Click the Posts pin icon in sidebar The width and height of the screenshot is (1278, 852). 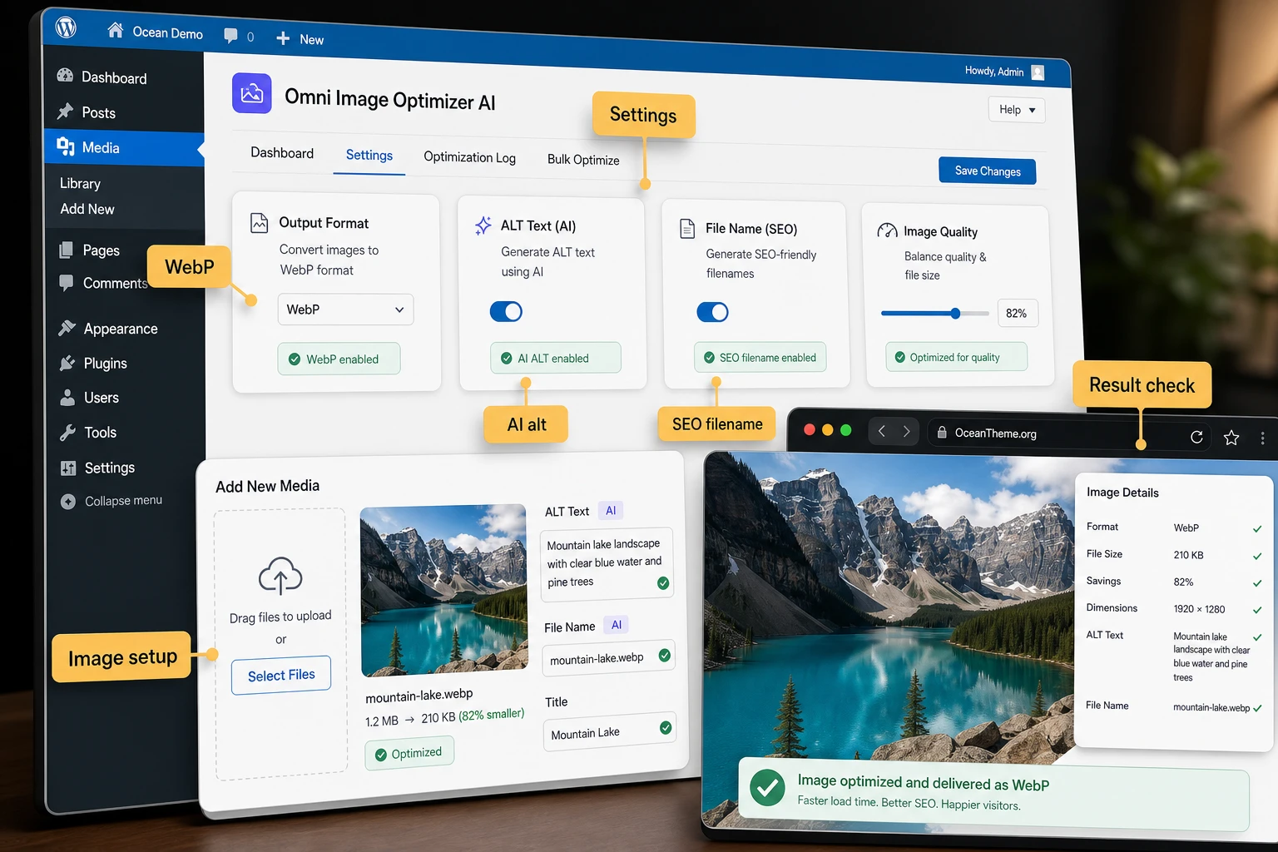(x=65, y=111)
